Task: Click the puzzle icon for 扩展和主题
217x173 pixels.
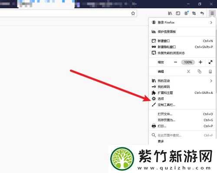Action: click(x=154, y=93)
